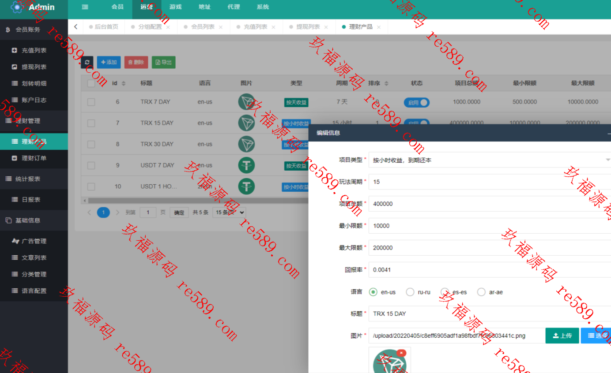Toggle the 启用 switch for TRX 7 DAY
The width and height of the screenshot is (611, 373).
click(x=416, y=103)
